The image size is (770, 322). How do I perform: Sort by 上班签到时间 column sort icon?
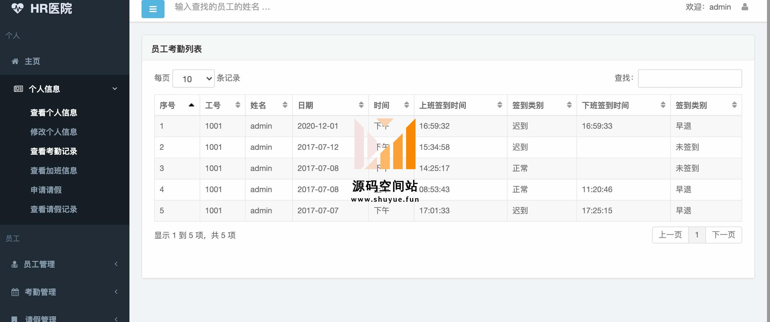[x=500, y=105]
